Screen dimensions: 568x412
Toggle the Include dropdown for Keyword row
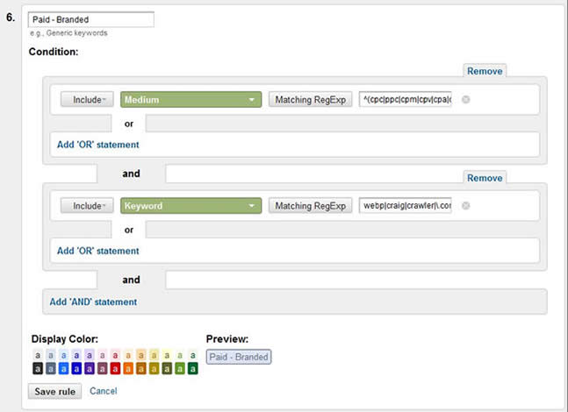click(x=87, y=206)
